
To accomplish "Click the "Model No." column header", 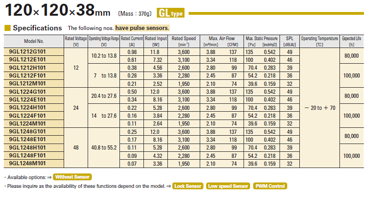I will 34,41.
